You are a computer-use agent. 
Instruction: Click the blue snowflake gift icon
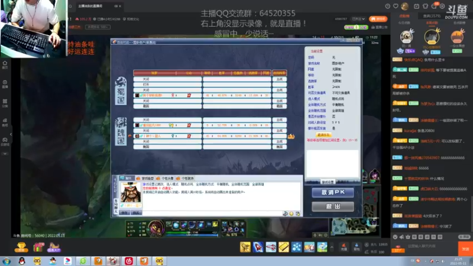(x=297, y=247)
